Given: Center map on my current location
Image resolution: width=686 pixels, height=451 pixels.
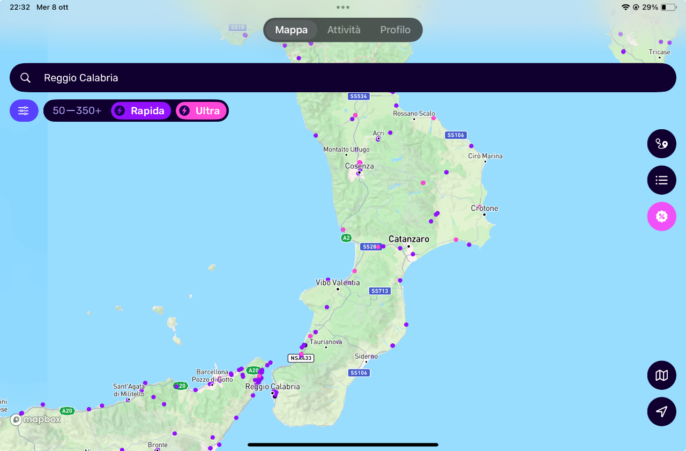Looking at the screenshot, I should [x=661, y=411].
